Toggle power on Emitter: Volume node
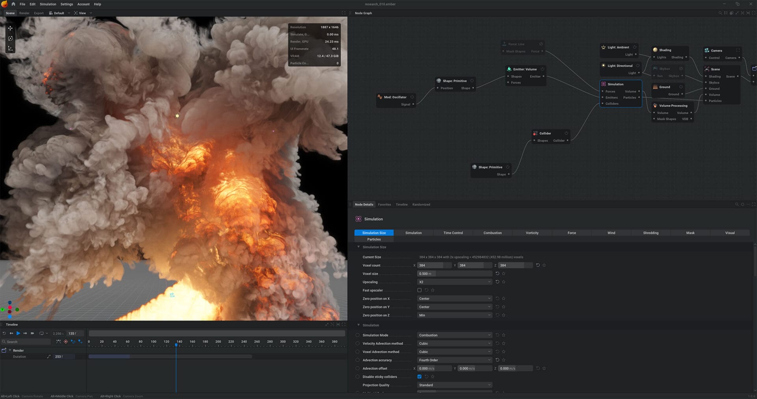757x399 pixels. (543, 69)
